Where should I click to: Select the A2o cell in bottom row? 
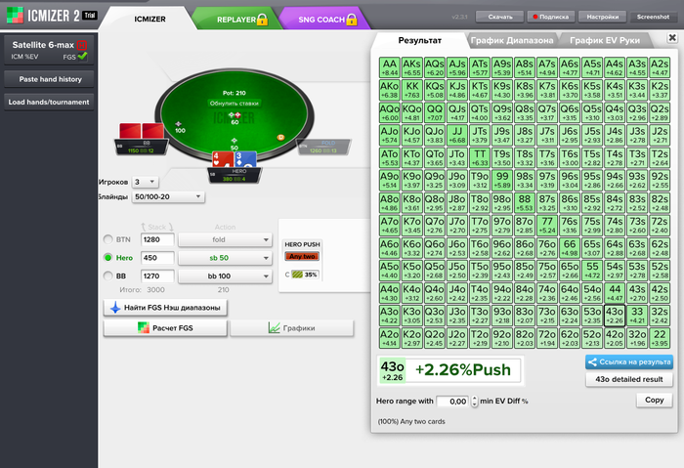pyautogui.click(x=390, y=338)
